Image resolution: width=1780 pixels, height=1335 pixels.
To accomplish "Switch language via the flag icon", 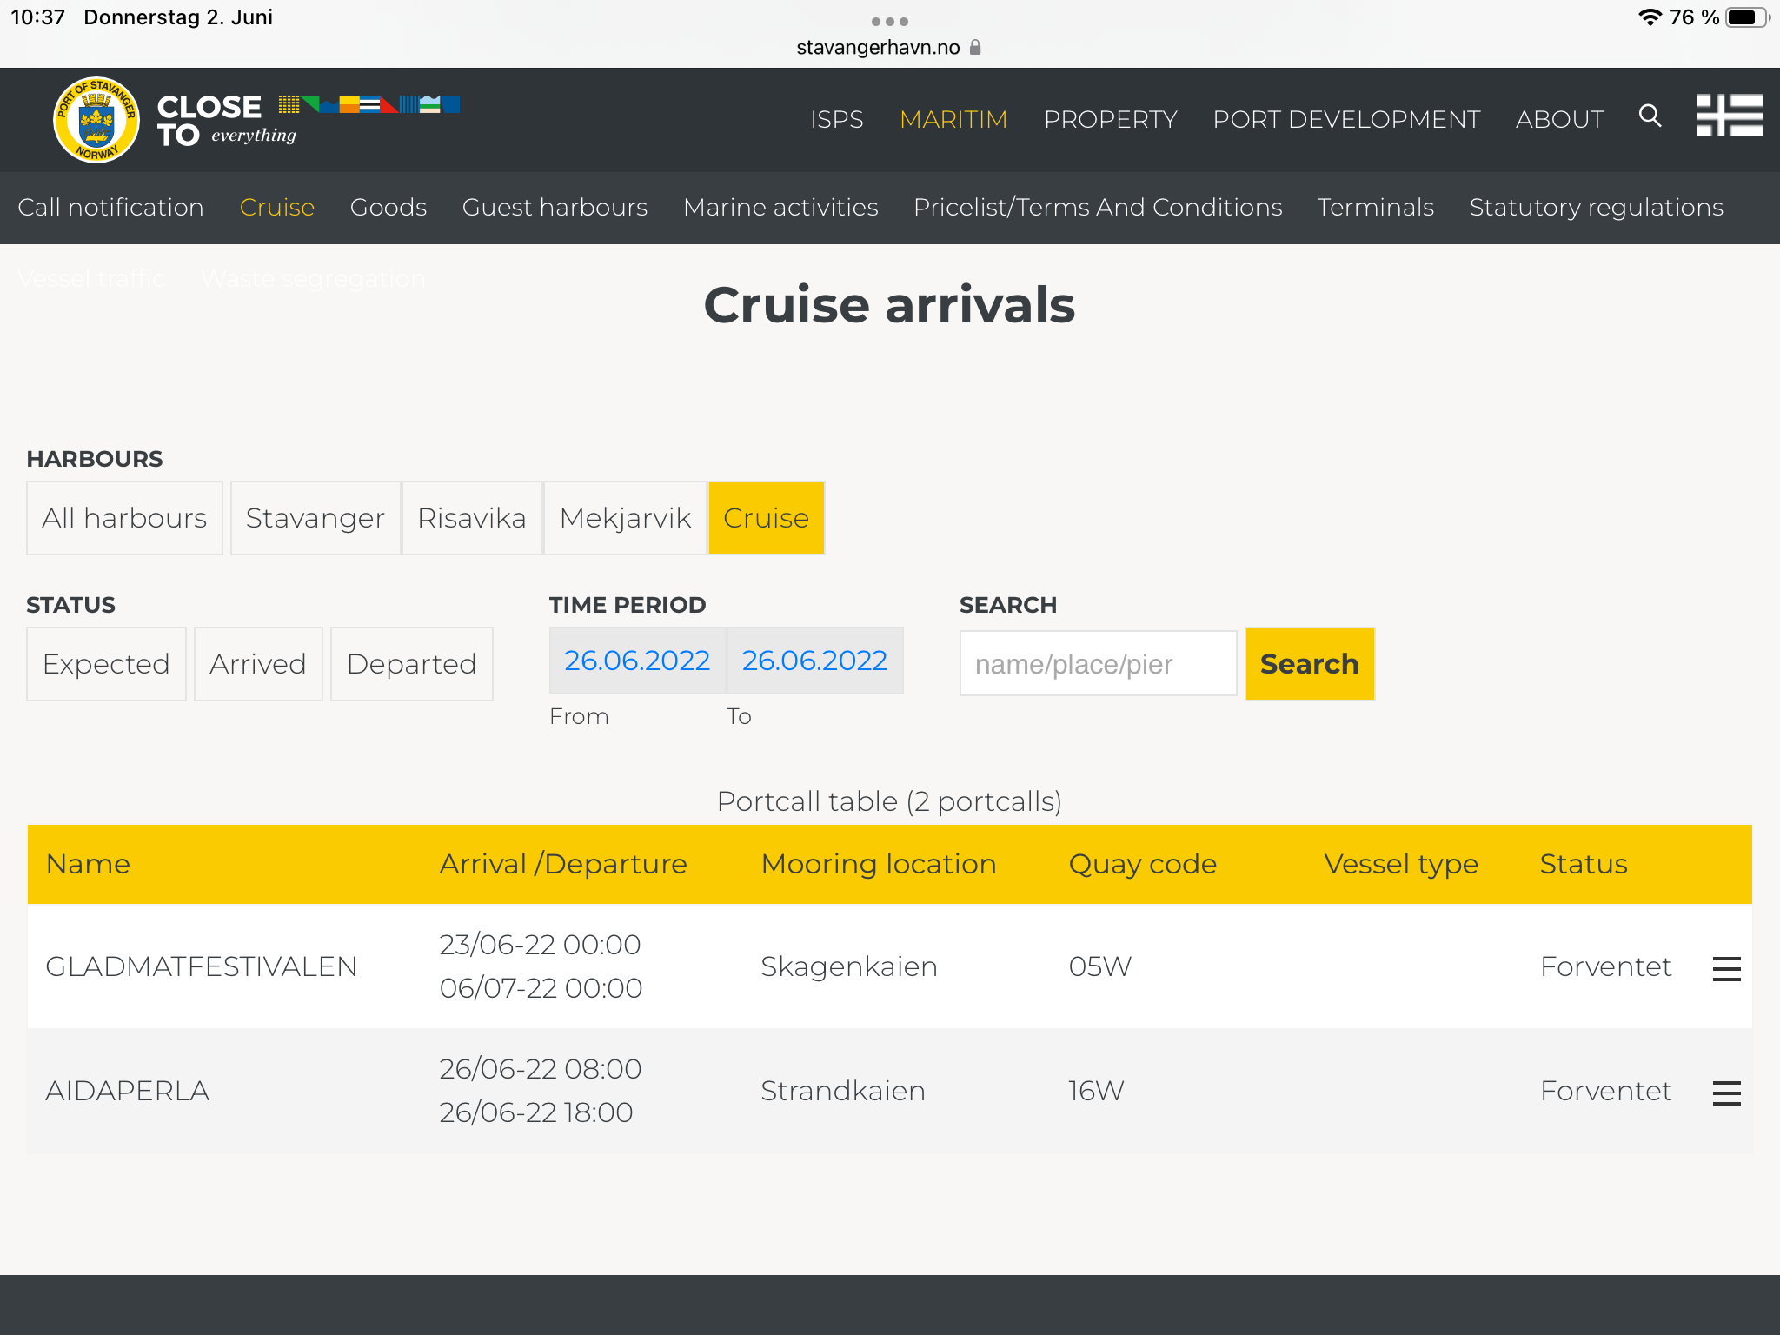I will point(1729,116).
